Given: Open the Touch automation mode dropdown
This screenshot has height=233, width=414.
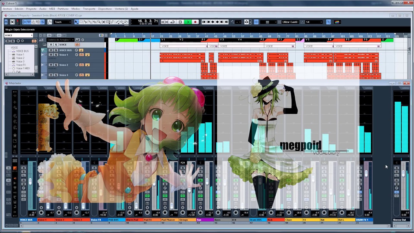Looking at the screenshot, I should (x=62, y=22).
